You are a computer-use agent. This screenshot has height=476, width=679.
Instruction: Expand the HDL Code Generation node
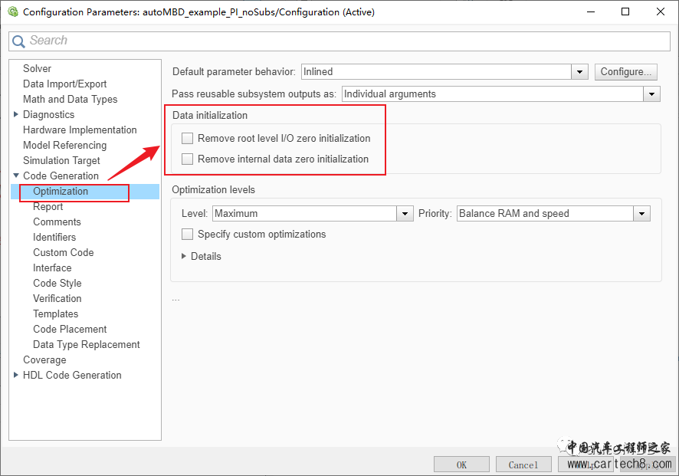pos(16,375)
